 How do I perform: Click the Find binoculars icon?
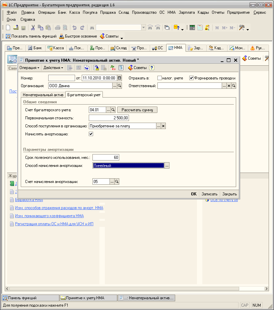click(92, 28)
